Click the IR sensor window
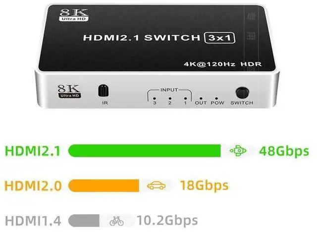317x232 pixels. tap(103, 91)
